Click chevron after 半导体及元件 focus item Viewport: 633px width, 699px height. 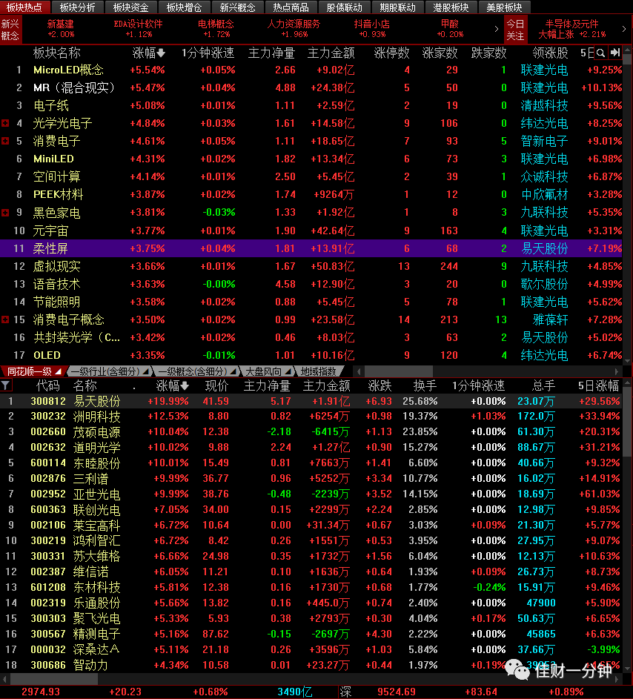pos(623,29)
